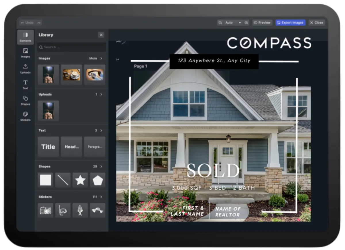The image size is (345, 250).
Task: Close the Library panel with the X
Action: click(x=101, y=35)
